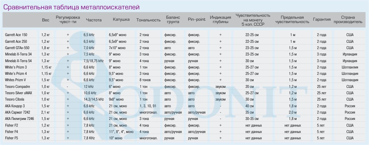The height and width of the screenshot is (145, 369).
Task: Click 'Россия' country for АКА Кондор 3
Action: point(350,106)
